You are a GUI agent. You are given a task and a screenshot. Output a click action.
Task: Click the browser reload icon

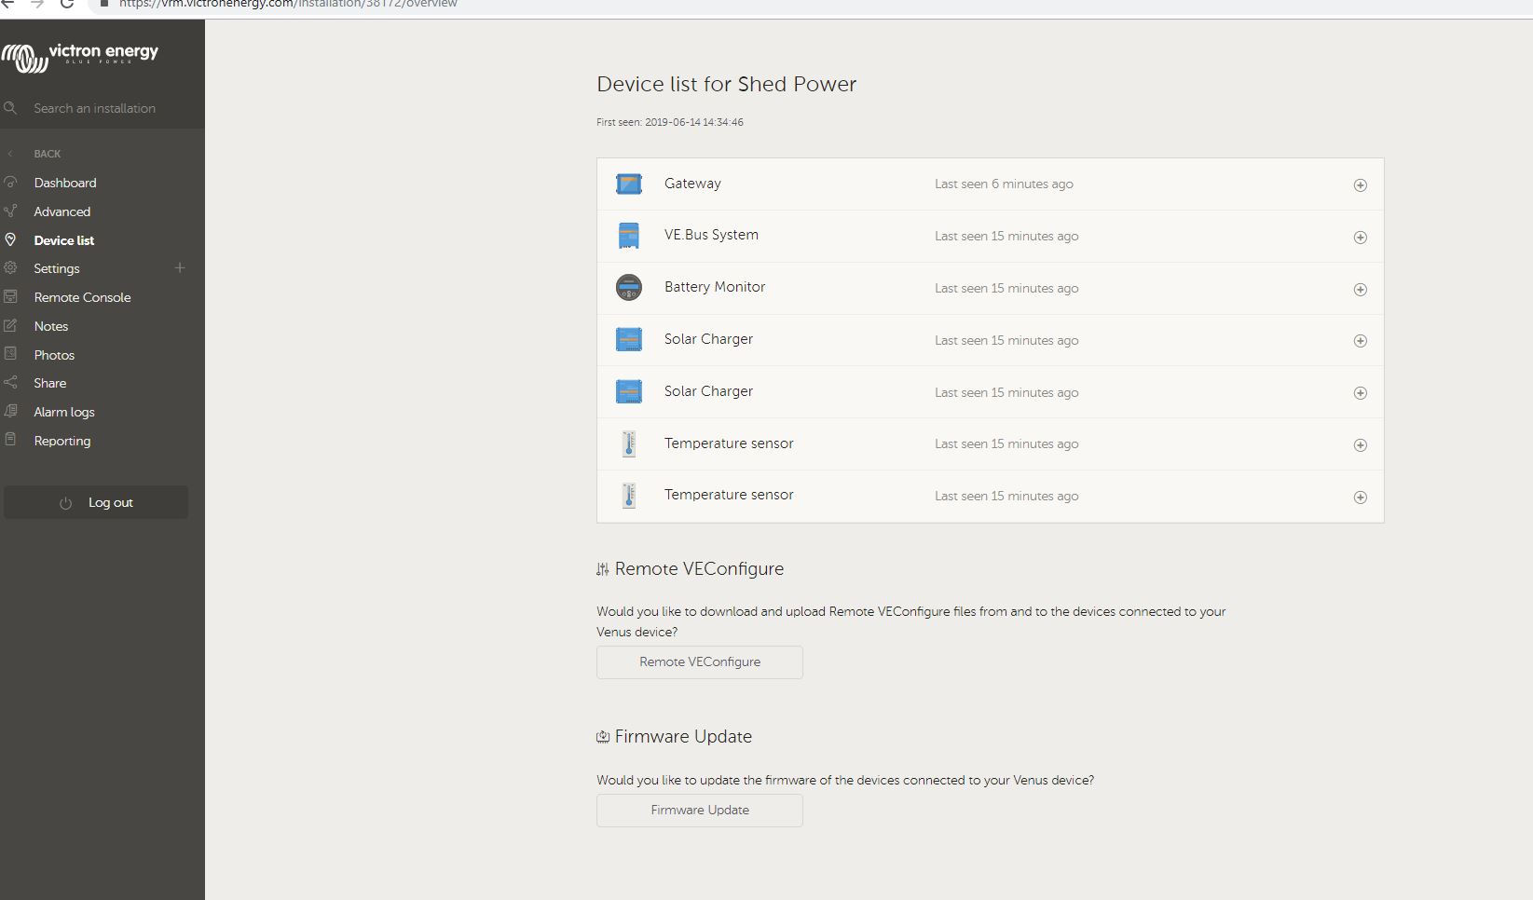click(x=66, y=4)
